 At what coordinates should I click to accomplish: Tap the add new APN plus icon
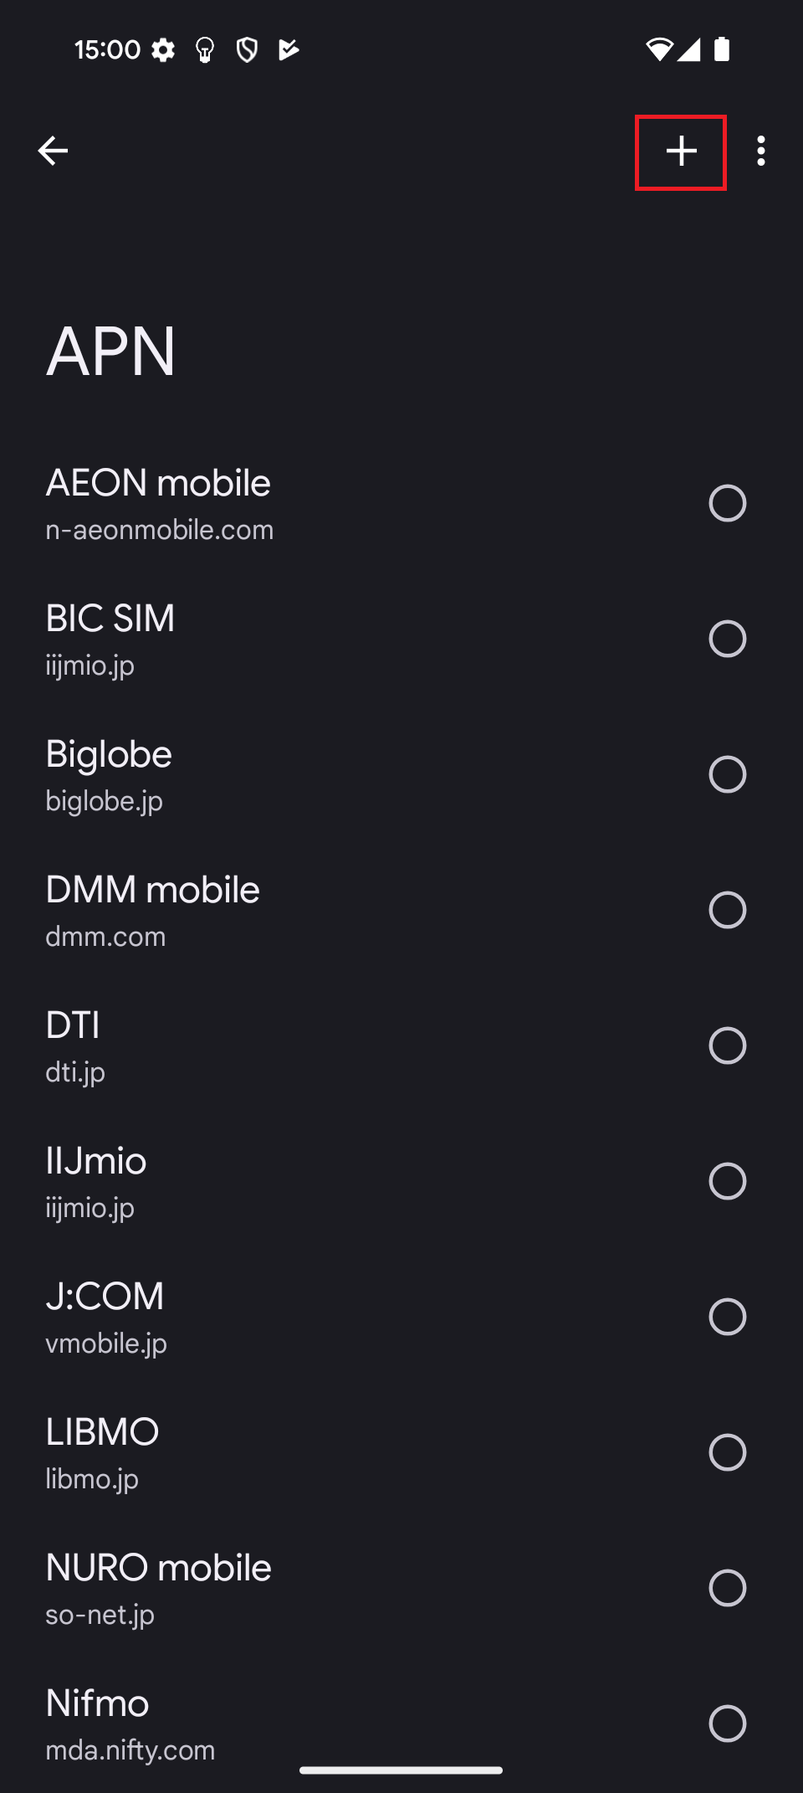pos(681,152)
